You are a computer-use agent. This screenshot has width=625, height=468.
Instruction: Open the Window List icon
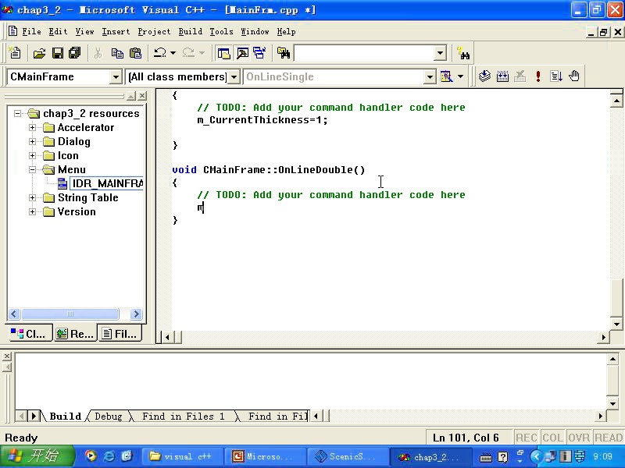(x=260, y=53)
